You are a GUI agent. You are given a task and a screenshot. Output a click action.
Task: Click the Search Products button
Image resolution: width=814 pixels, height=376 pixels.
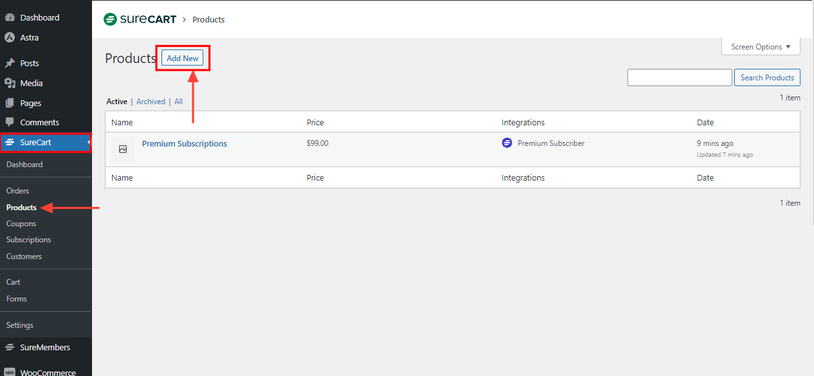point(767,78)
